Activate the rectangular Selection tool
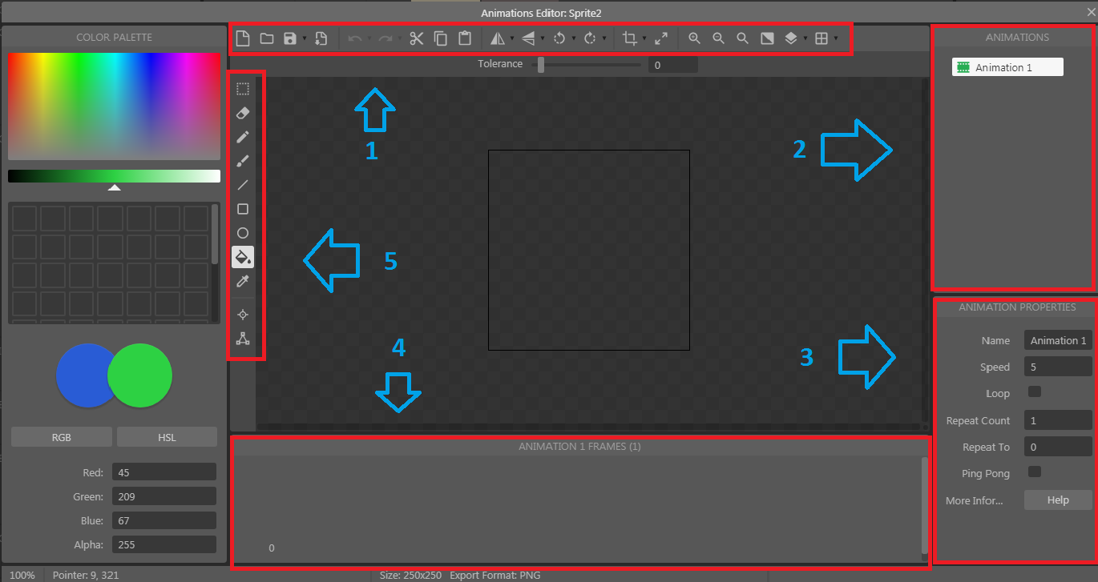The width and height of the screenshot is (1098, 582). pos(243,88)
